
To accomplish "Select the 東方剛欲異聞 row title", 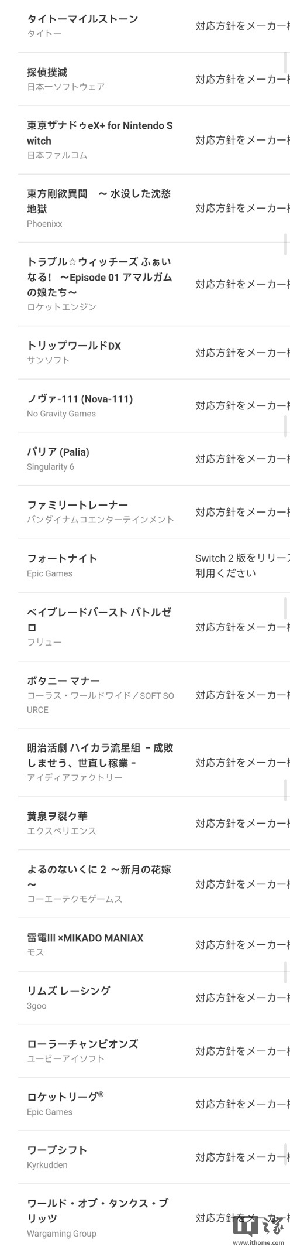I will point(99,201).
